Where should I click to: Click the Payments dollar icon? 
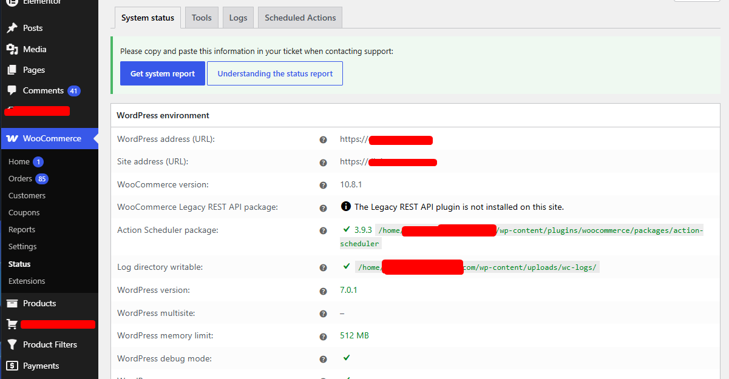[12, 366]
